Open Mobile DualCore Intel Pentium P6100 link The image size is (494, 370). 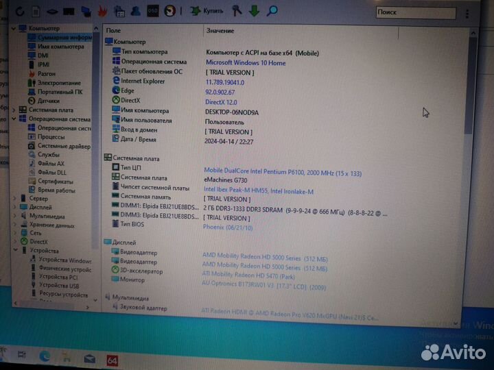(283, 173)
